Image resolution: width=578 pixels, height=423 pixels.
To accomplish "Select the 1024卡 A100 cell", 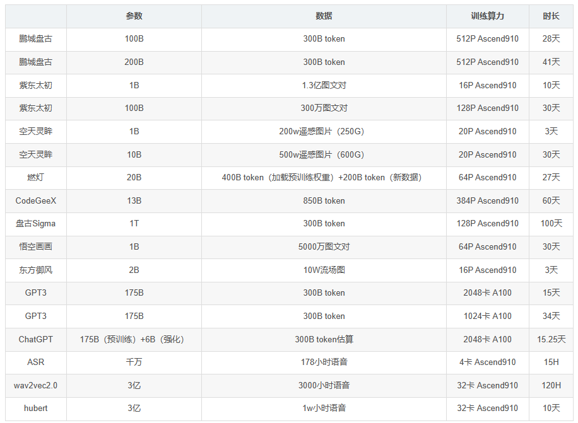I will [487, 316].
